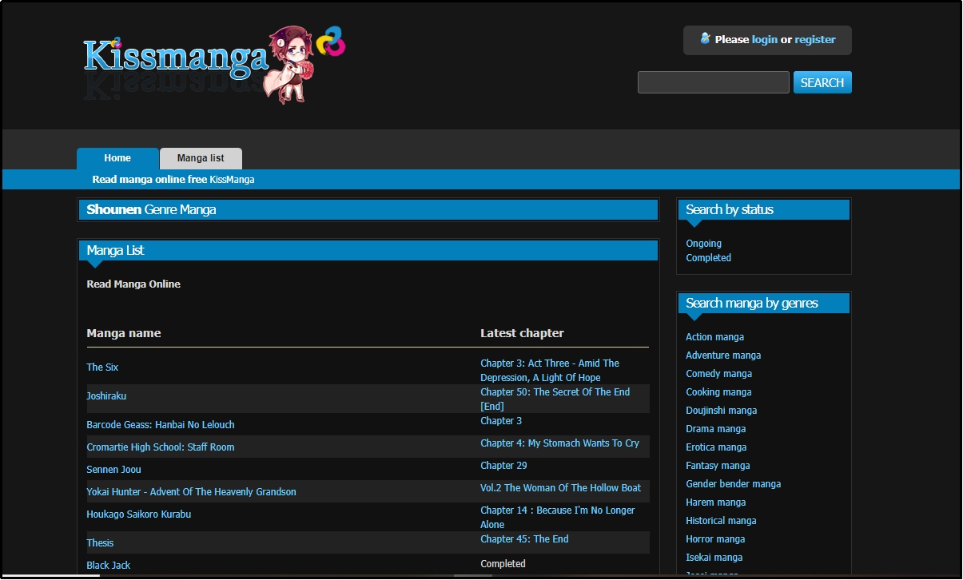Switch to the Manga list tab
The height and width of the screenshot is (580, 963).
click(x=201, y=158)
